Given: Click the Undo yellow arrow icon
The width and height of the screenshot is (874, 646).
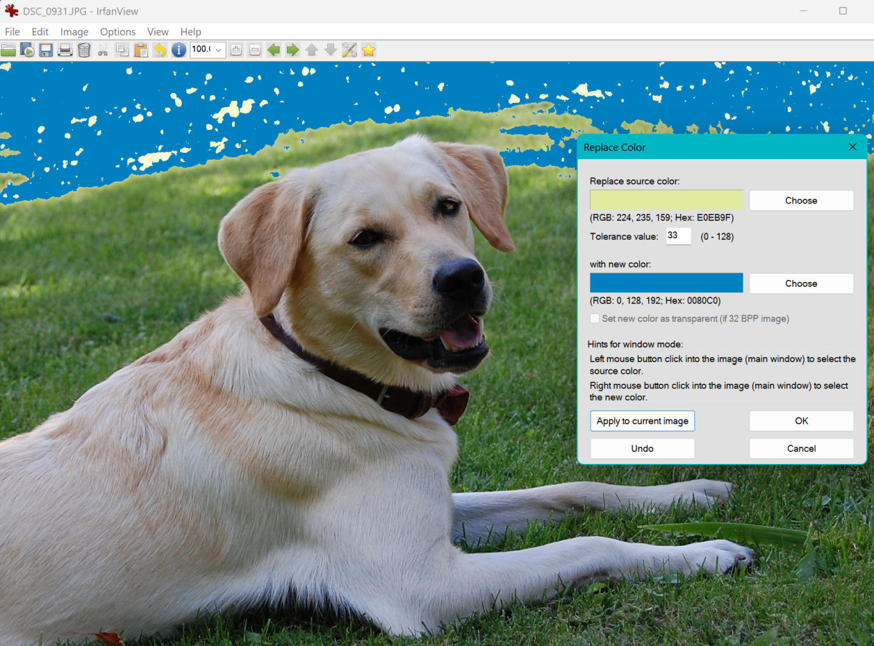Looking at the screenshot, I should (160, 50).
